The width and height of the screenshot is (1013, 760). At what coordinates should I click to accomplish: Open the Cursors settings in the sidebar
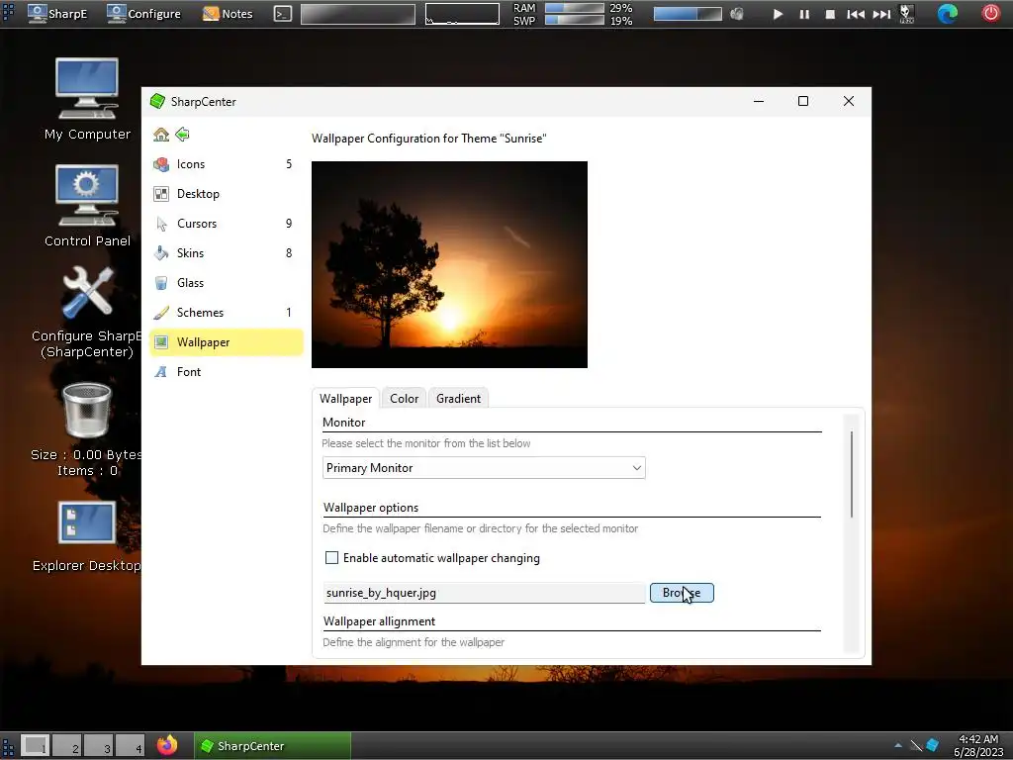pyautogui.click(x=226, y=224)
